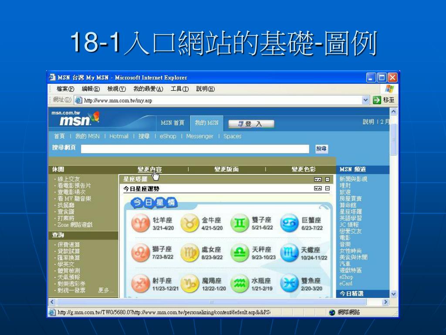Switch to the MSN 首頁 tab
Image resolution: width=446 pixels, height=335 pixels.
(x=172, y=123)
